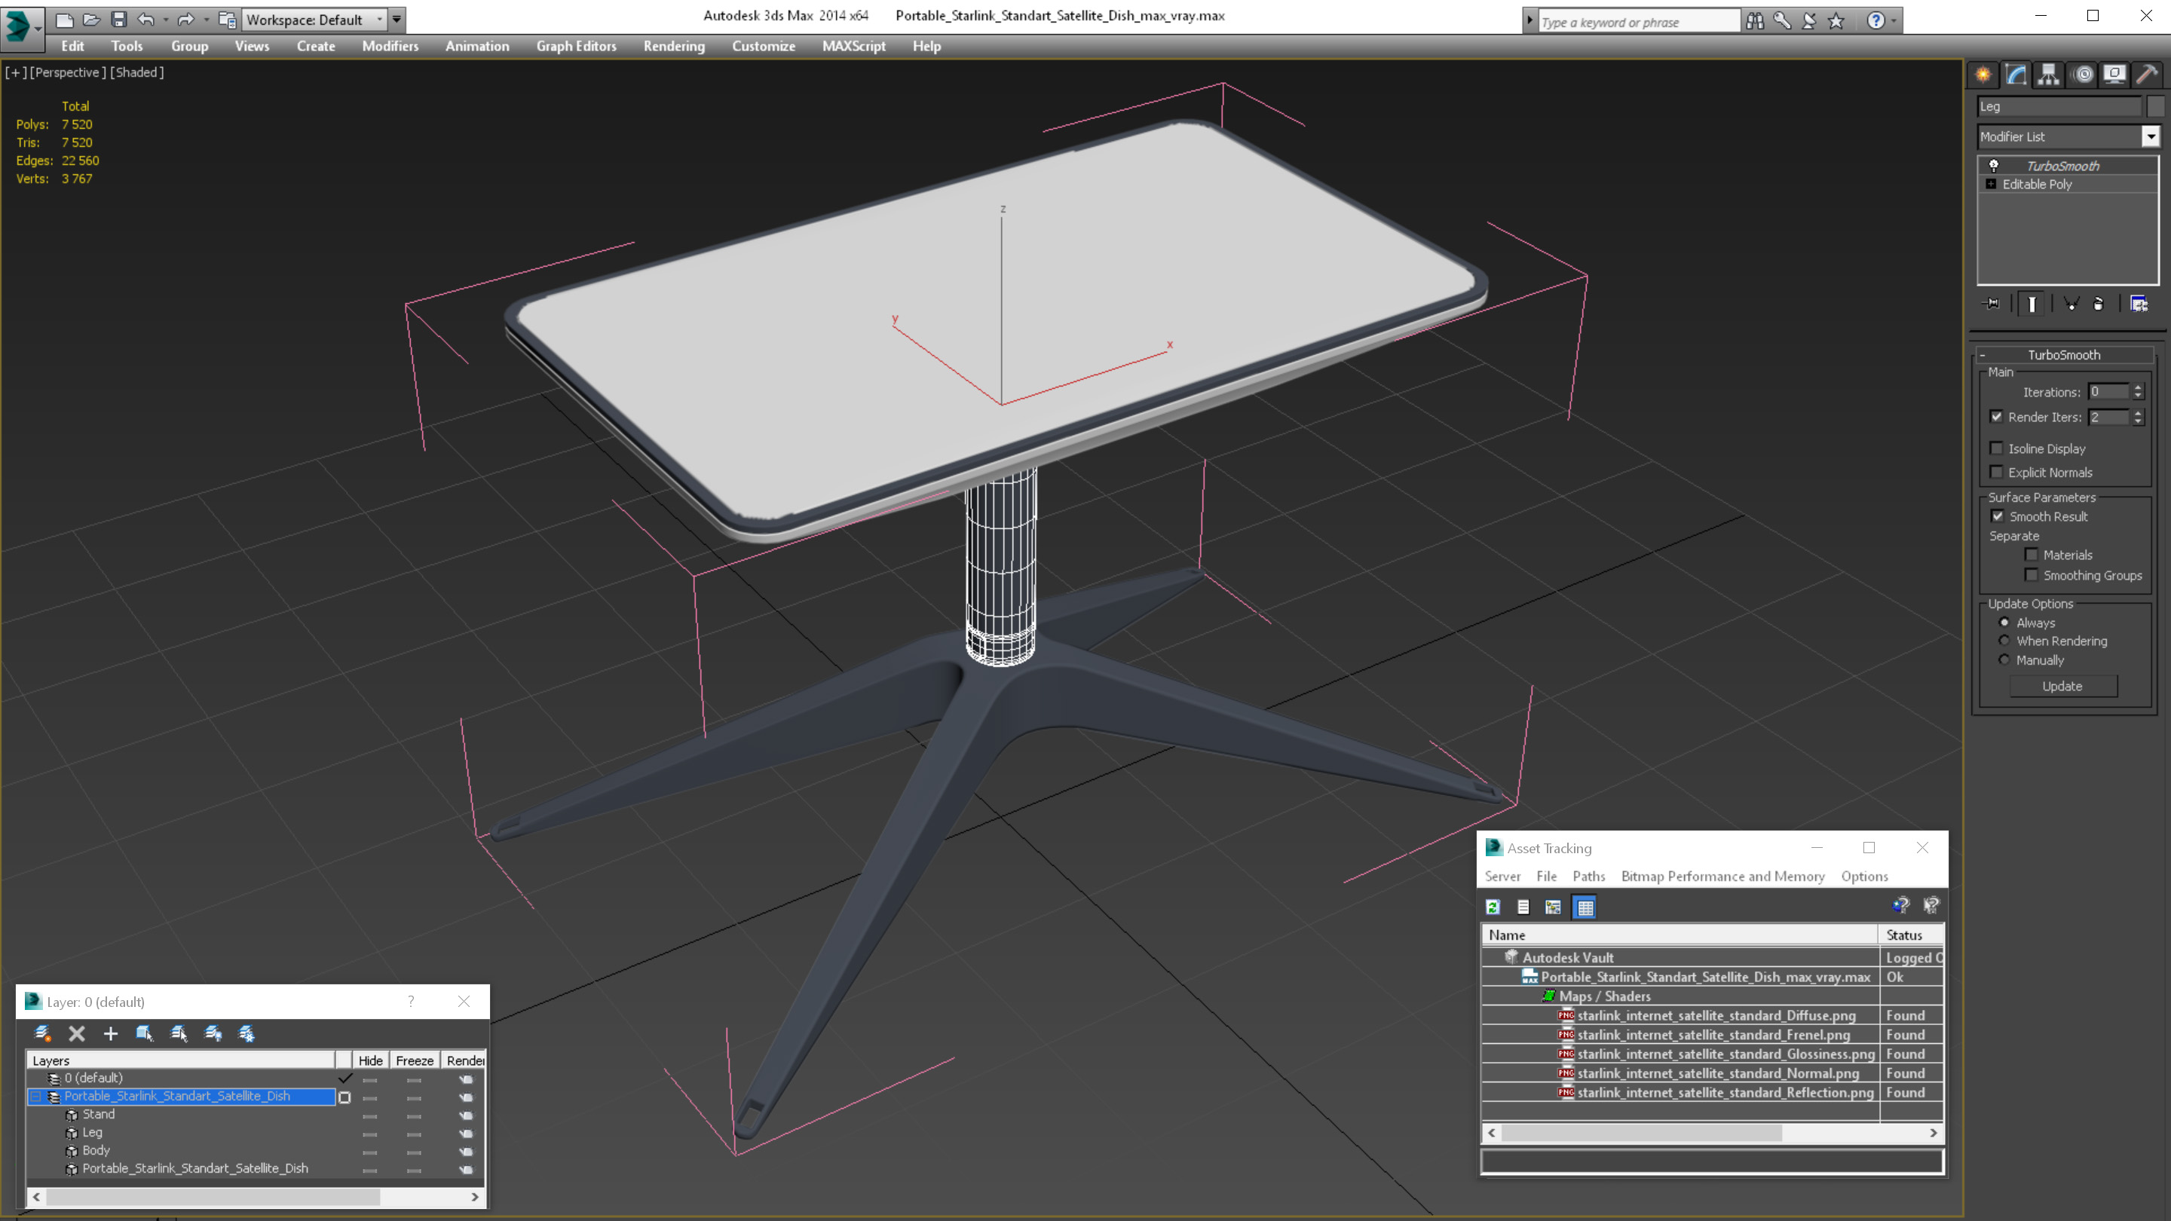Click Refresh icon in Asset Tracking
Image resolution: width=2171 pixels, height=1221 pixels.
[1493, 907]
